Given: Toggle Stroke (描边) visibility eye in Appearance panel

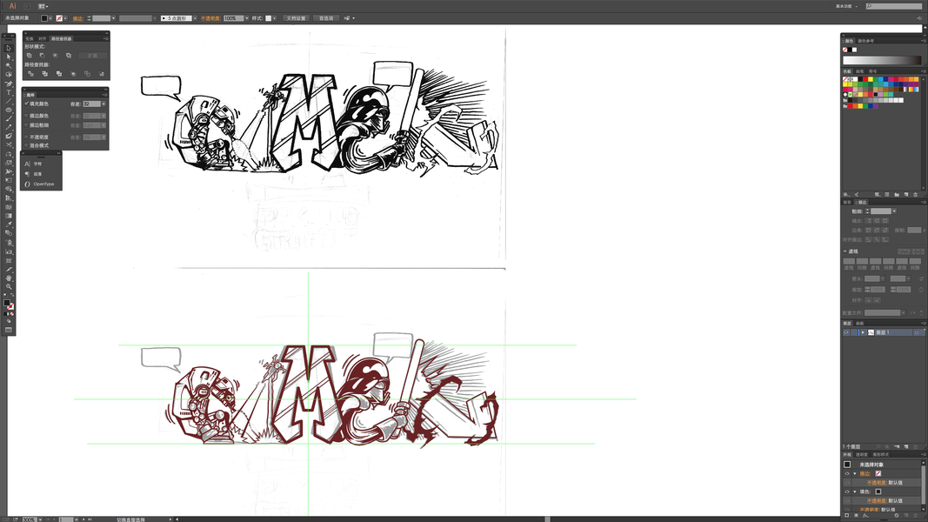Looking at the screenshot, I should pos(847,473).
